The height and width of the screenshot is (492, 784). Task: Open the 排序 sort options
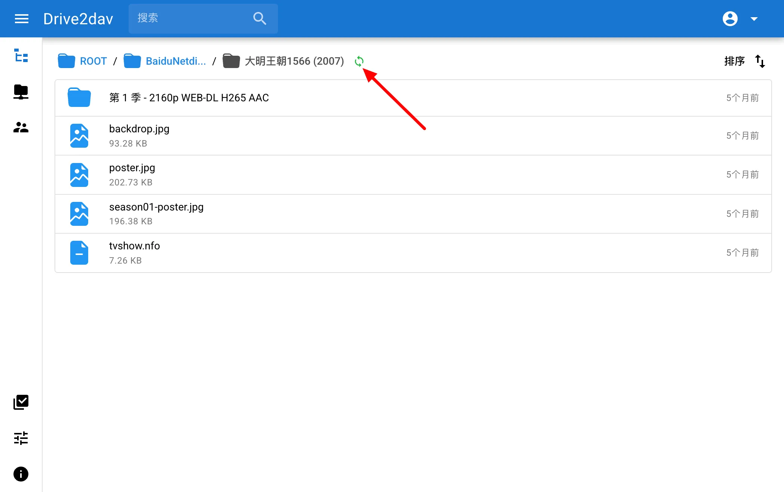pyautogui.click(x=734, y=61)
